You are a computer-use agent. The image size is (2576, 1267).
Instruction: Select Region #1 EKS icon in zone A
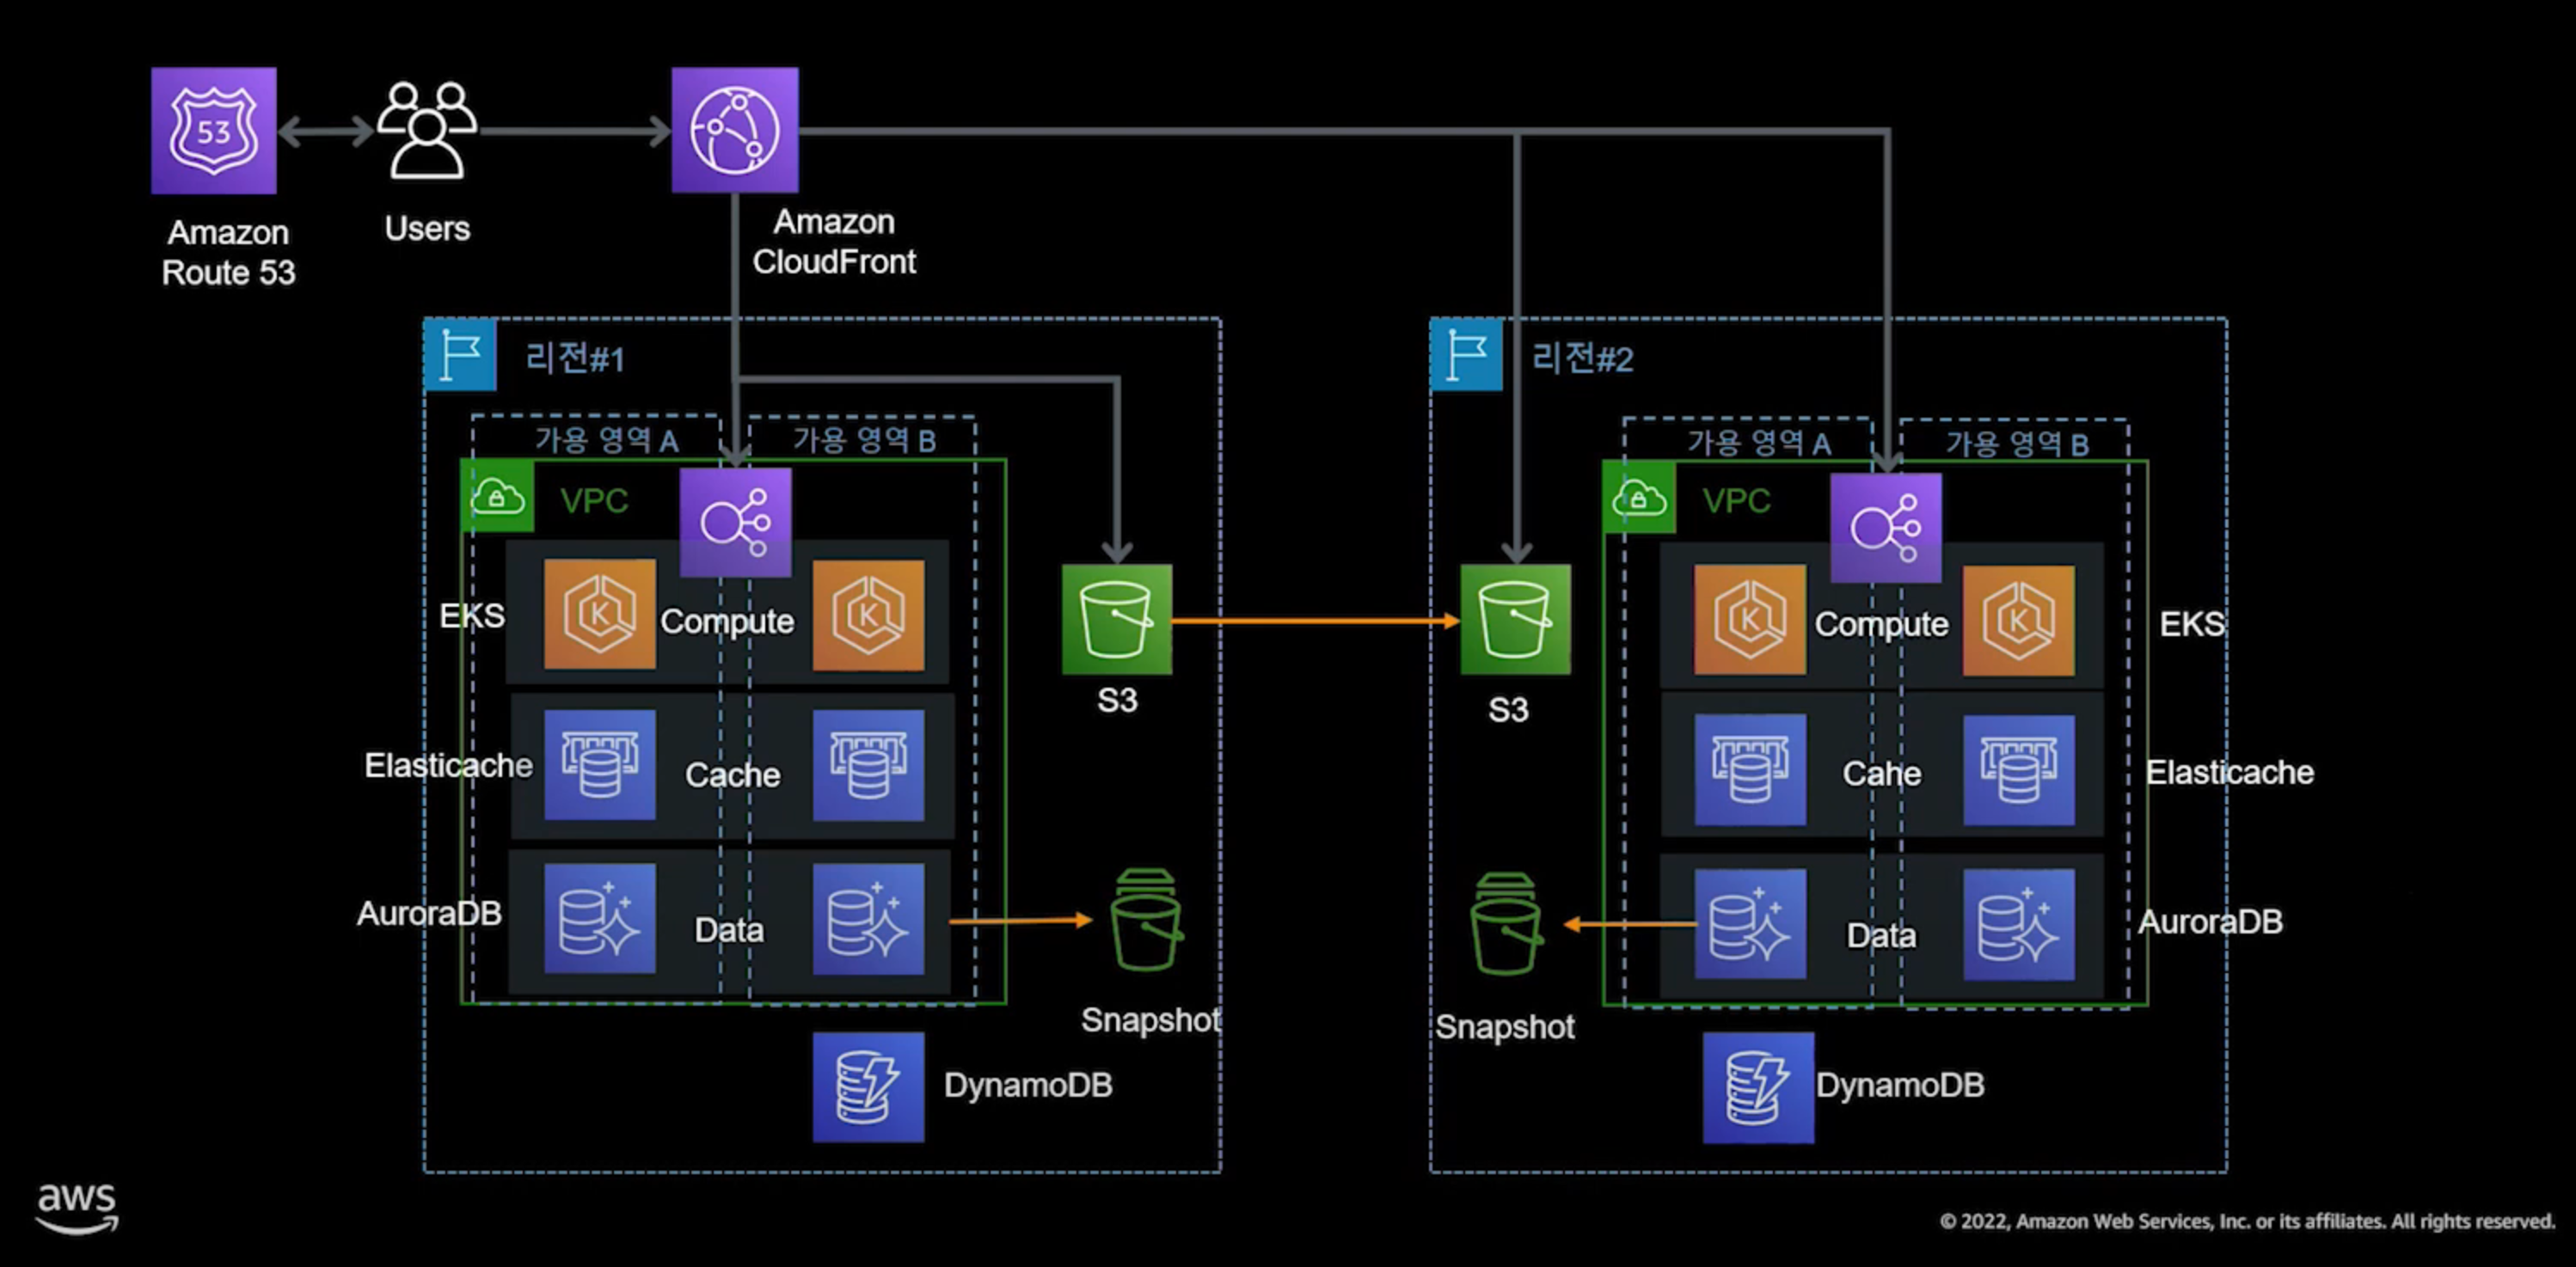coord(600,614)
